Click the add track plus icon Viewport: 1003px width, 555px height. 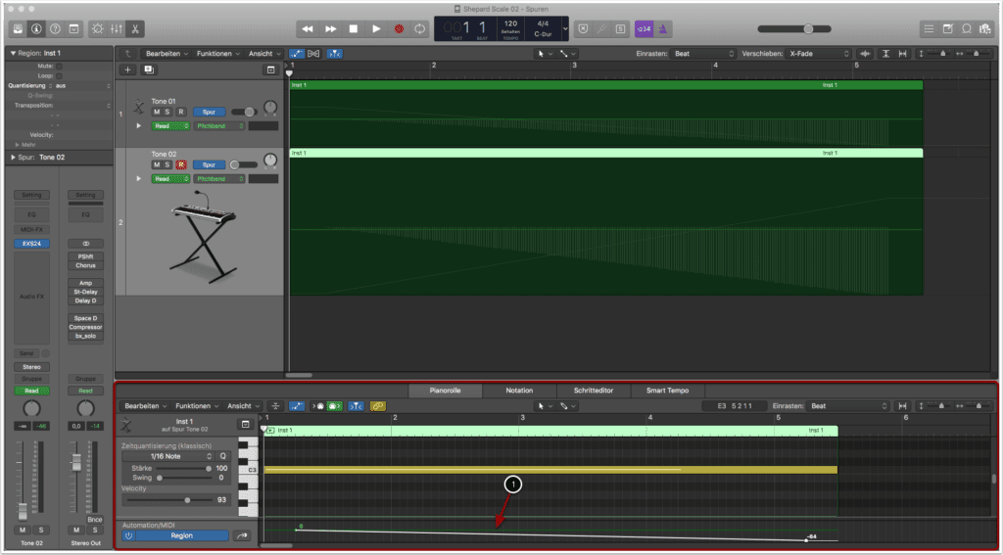pyautogui.click(x=127, y=69)
